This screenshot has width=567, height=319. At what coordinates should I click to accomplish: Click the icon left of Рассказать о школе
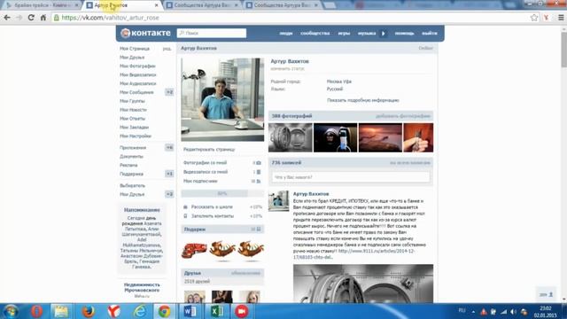point(185,206)
